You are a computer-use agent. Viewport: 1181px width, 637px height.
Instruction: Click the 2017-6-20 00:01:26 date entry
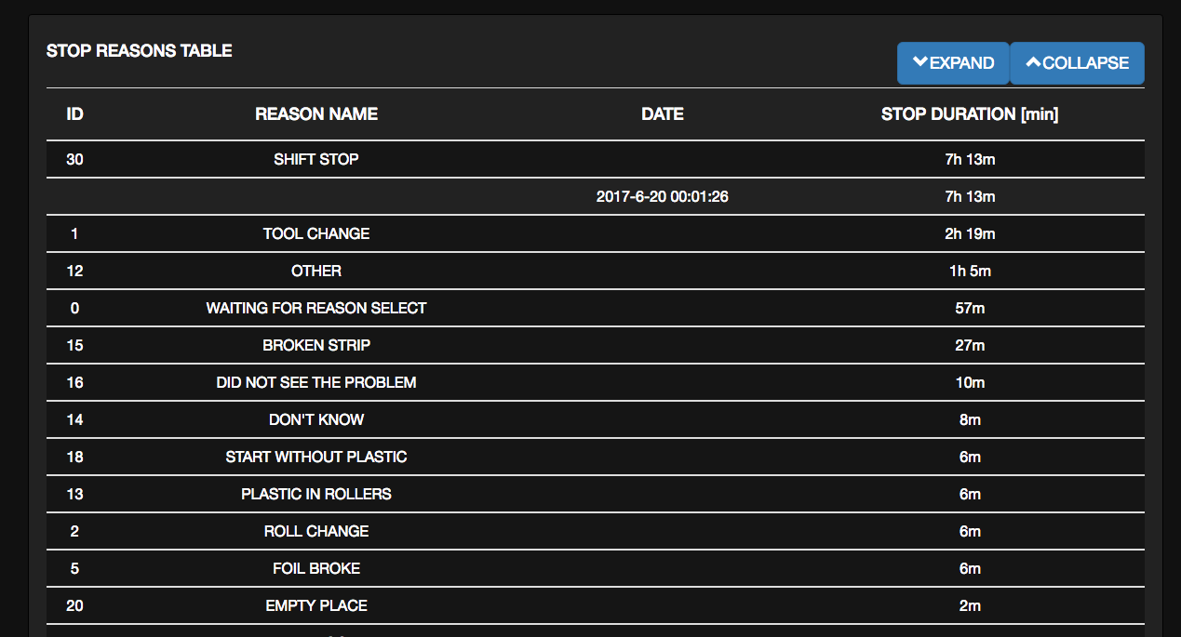click(x=663, y=196)
